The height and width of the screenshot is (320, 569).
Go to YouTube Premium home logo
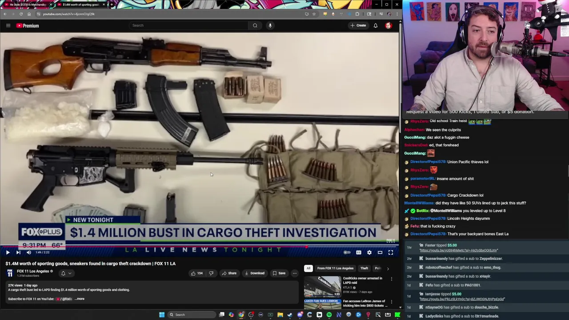click(28, 26)
